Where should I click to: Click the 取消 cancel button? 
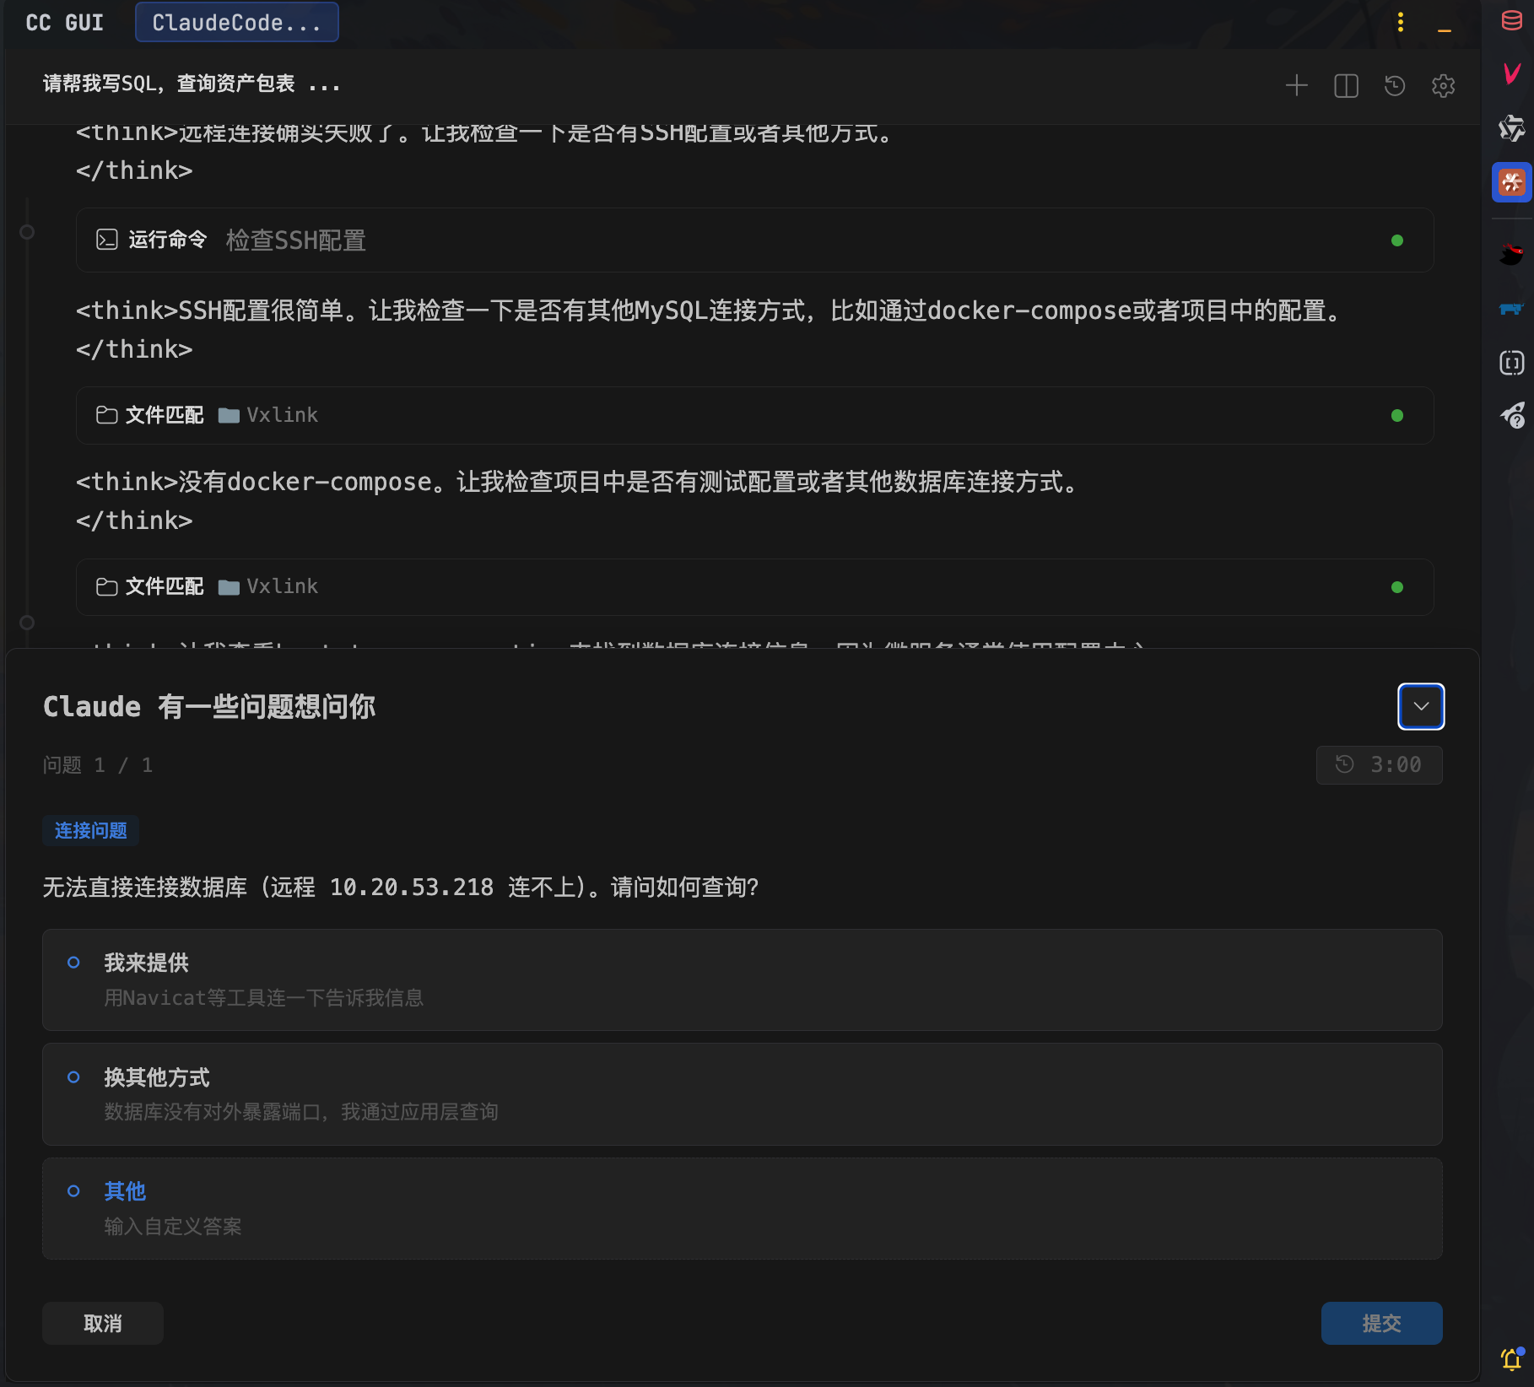point(103,1323)
